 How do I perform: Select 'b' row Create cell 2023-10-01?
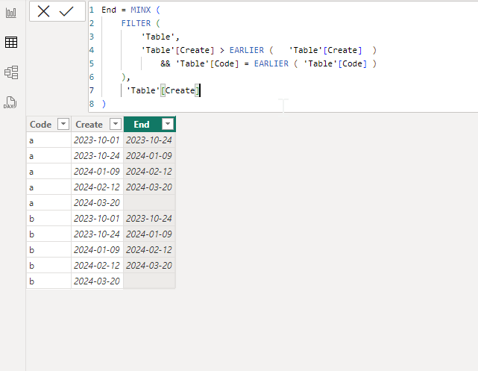(97, 219)
